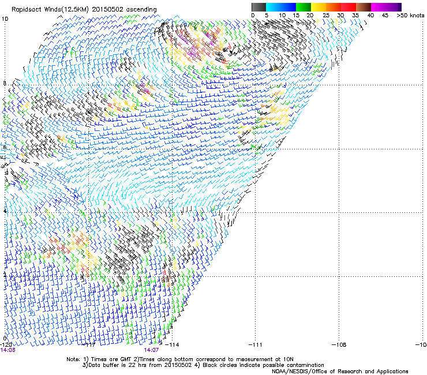This screenshot has width=427, height=375.
Task: Click the longitude label '-108' on bottom axis
Action: pos(339,345)
